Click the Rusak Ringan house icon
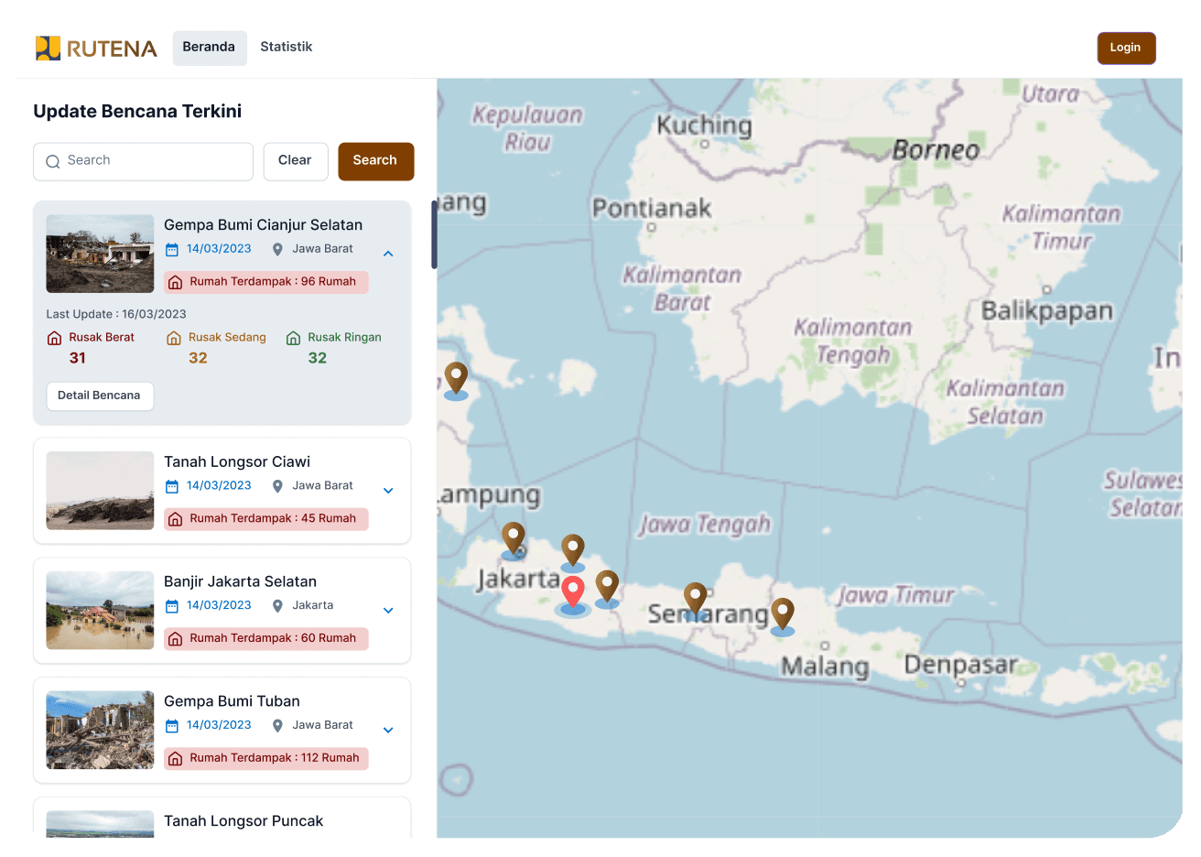This screenshot has height=857, width=1201. coord(293,338)
